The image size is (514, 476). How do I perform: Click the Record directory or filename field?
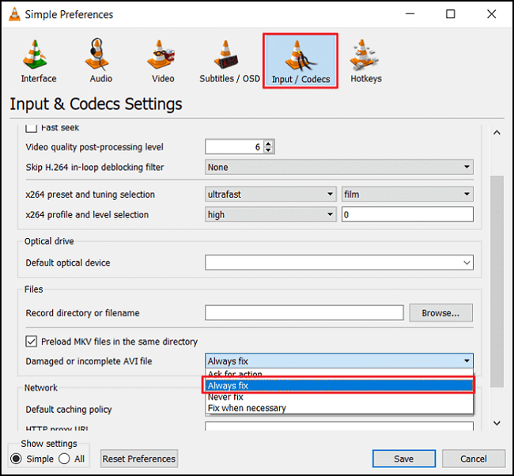[304, 313]
